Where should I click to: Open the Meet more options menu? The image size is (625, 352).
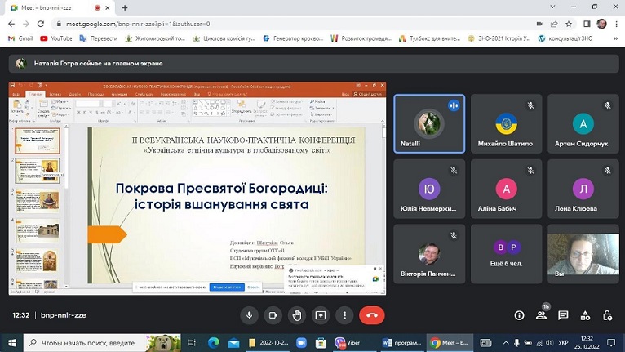click(x=345, y=315)
